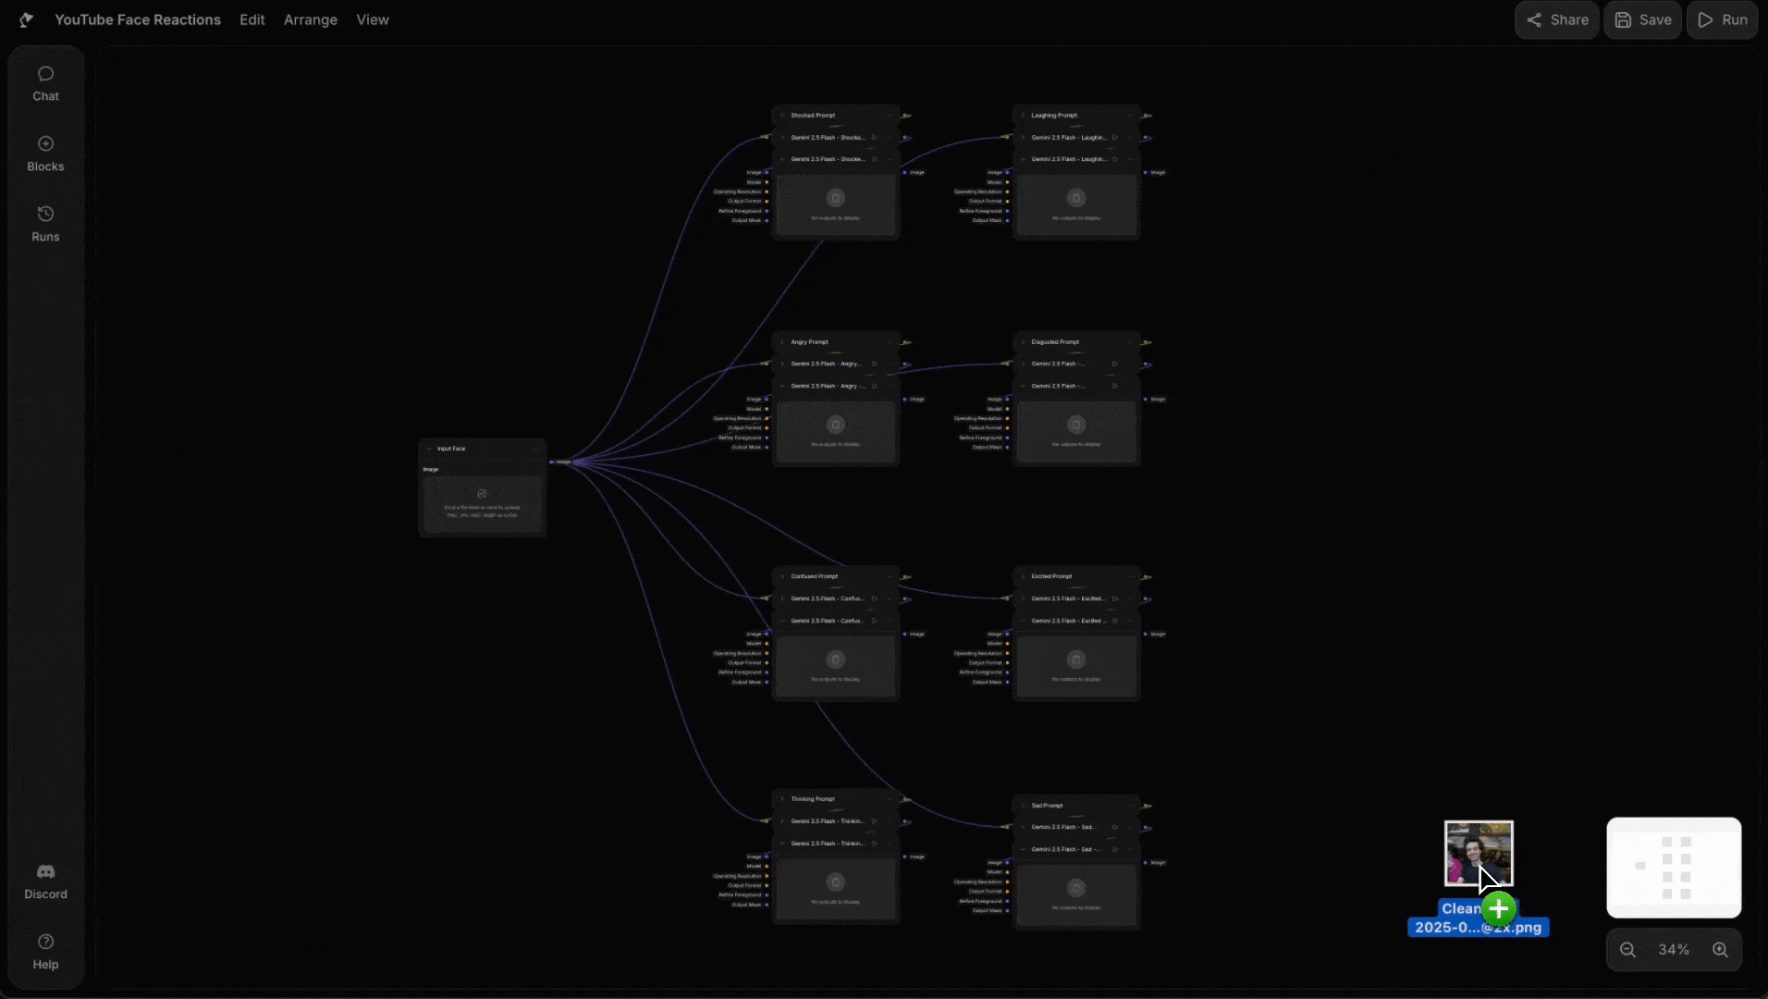Open the Discord community link icon
The height and width of the screenshot is (999, 1768).
pyautogui.click(x=45, y=882)
